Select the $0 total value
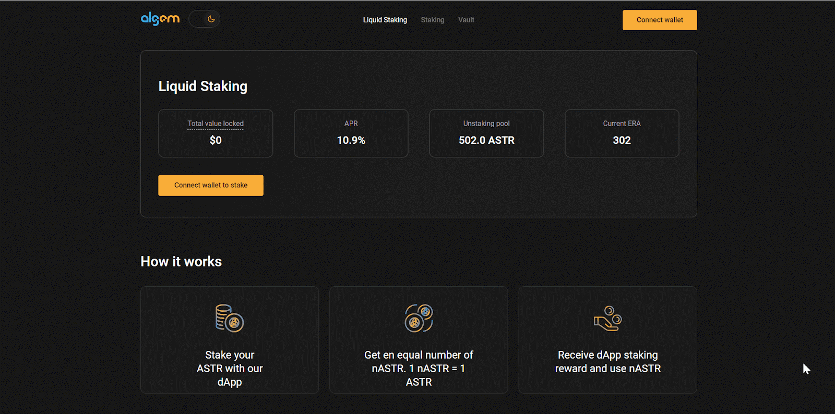Screen dimensions: 835x414 point(216,140)
